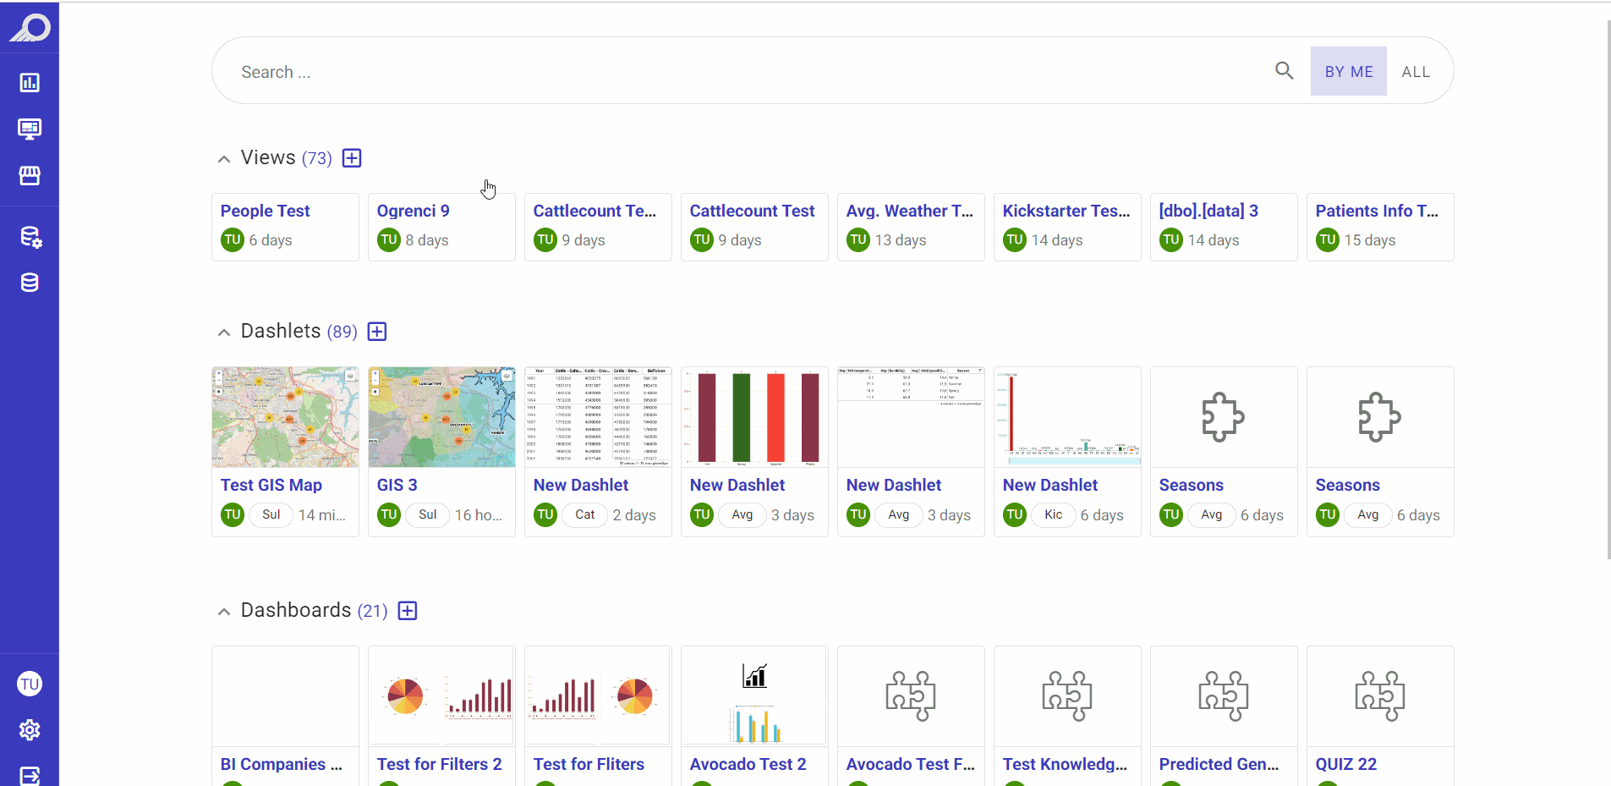Click the page vertical scrollbar
The image size is (1611, 786).
click(x=1608, y=289)
